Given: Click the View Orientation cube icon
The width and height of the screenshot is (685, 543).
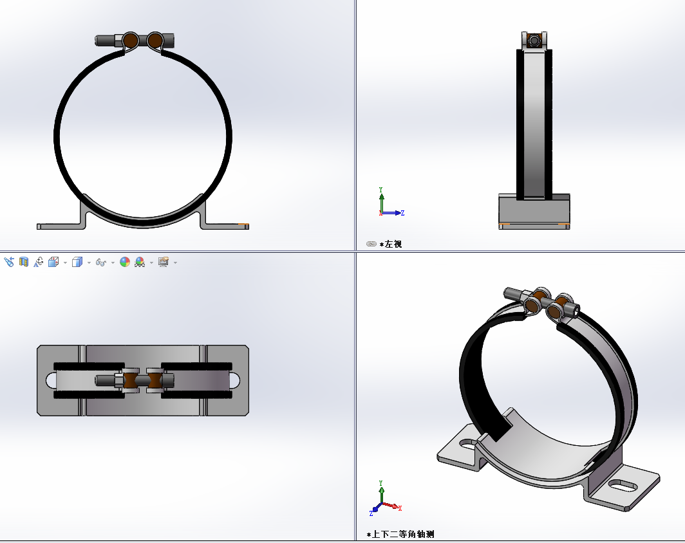Looking at the screenshot, I should (53, 262).
